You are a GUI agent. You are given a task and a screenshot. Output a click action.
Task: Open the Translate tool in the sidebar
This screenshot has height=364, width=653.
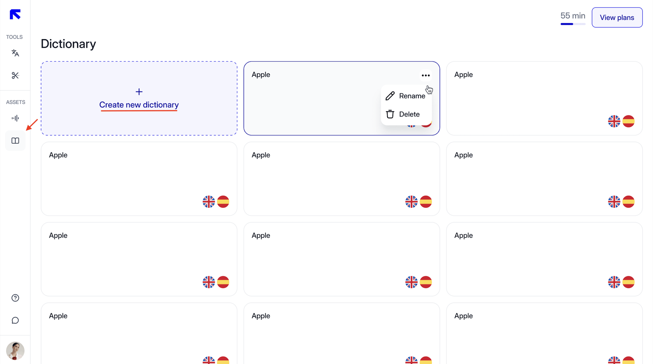click(15, 53)
